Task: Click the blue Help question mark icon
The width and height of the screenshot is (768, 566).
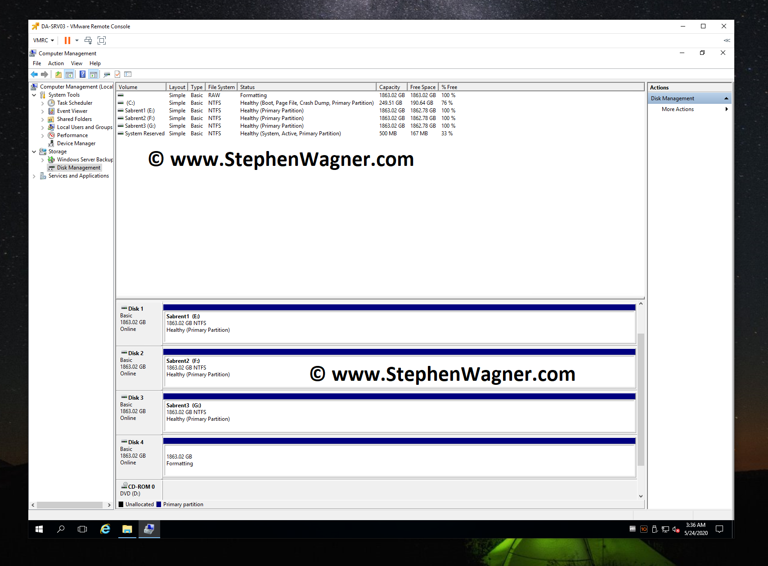Action: point(83,74)
